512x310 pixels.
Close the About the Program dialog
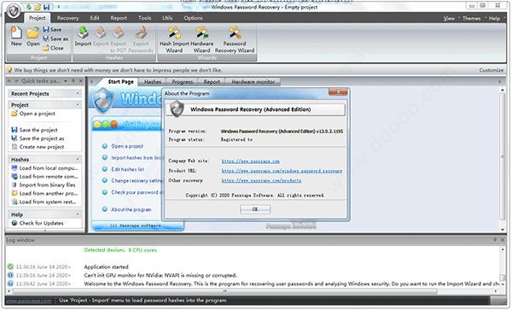[x=338, y=91]
